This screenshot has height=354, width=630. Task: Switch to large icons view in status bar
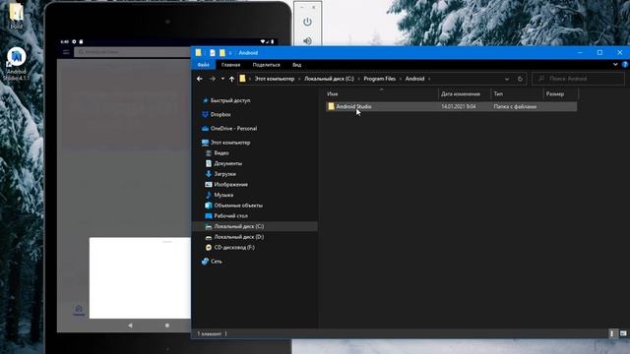(623, 333)
